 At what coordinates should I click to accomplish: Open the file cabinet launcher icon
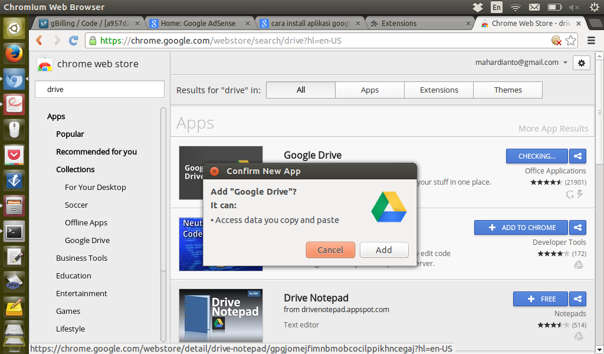pyautogui.click(x=14, y=206)
